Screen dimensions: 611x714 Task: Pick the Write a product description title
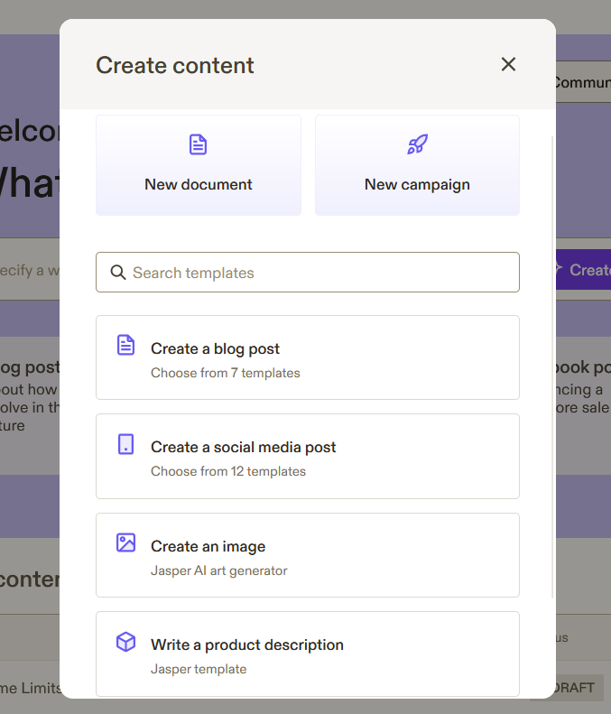pyautogui.click(x=246, y=644)
